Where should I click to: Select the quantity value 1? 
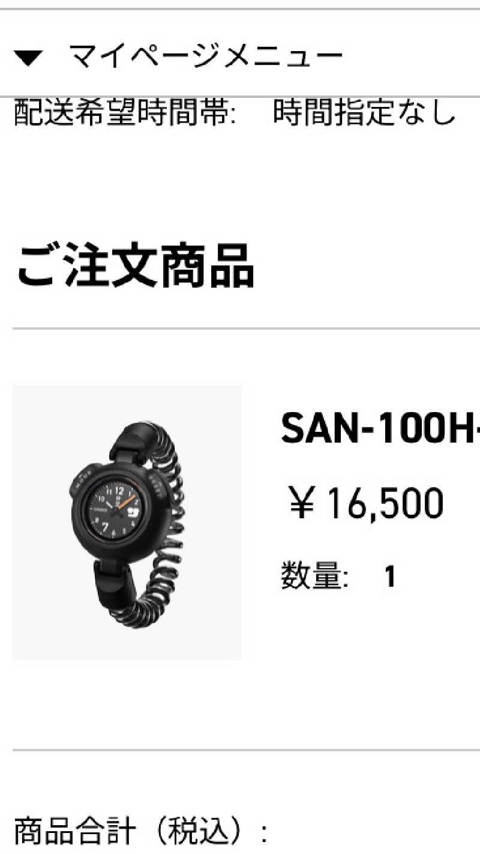point(390,577)
